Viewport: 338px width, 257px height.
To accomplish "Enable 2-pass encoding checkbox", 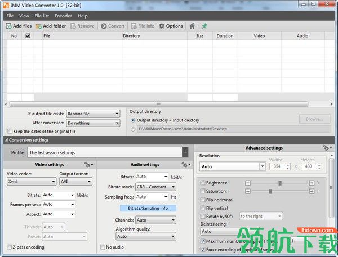I will (x=9, y=247).
